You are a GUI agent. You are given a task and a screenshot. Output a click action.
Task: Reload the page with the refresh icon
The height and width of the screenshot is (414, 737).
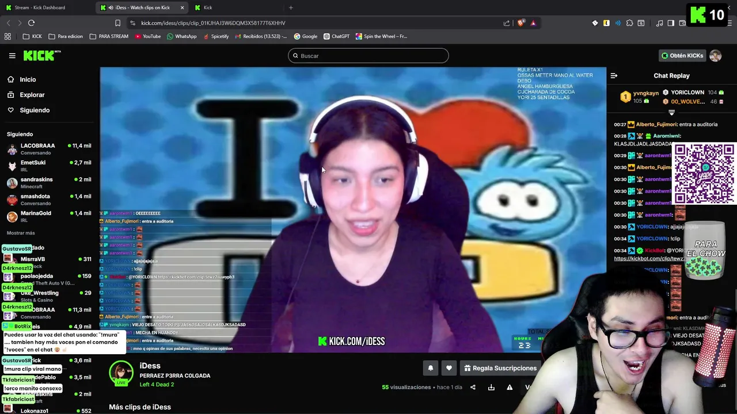(31, 23)
